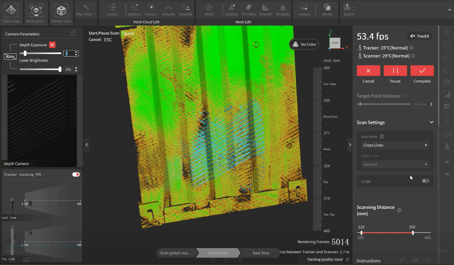This screenshot has width=454, height=265.
Task: Click the point cloud Fusion tool
Action: (x=112, y=8)
